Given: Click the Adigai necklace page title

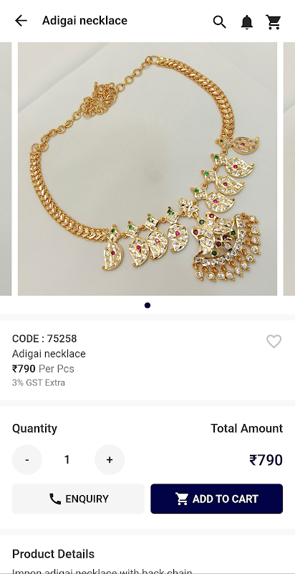Looking at the screenshot, I should tap(84, 21).
